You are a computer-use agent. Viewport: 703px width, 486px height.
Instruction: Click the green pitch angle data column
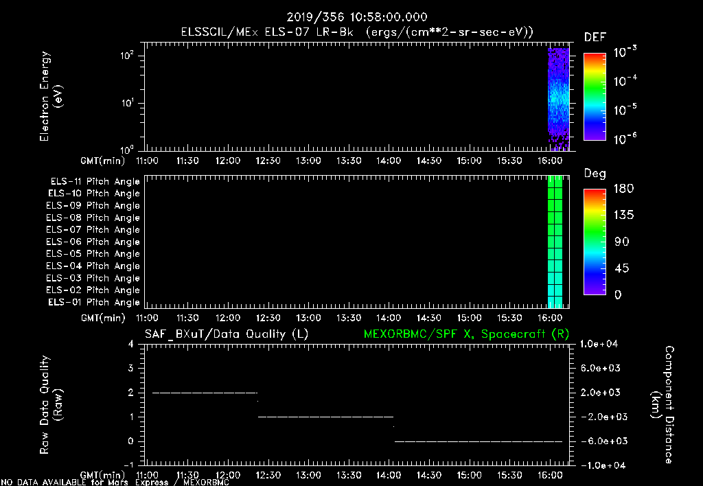click(x=555, y=242)
